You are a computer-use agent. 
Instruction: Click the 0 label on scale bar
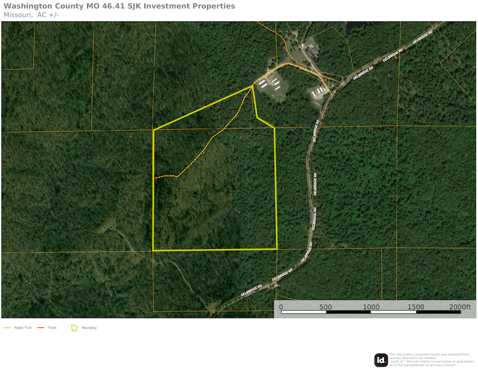(x=281, y=306)
